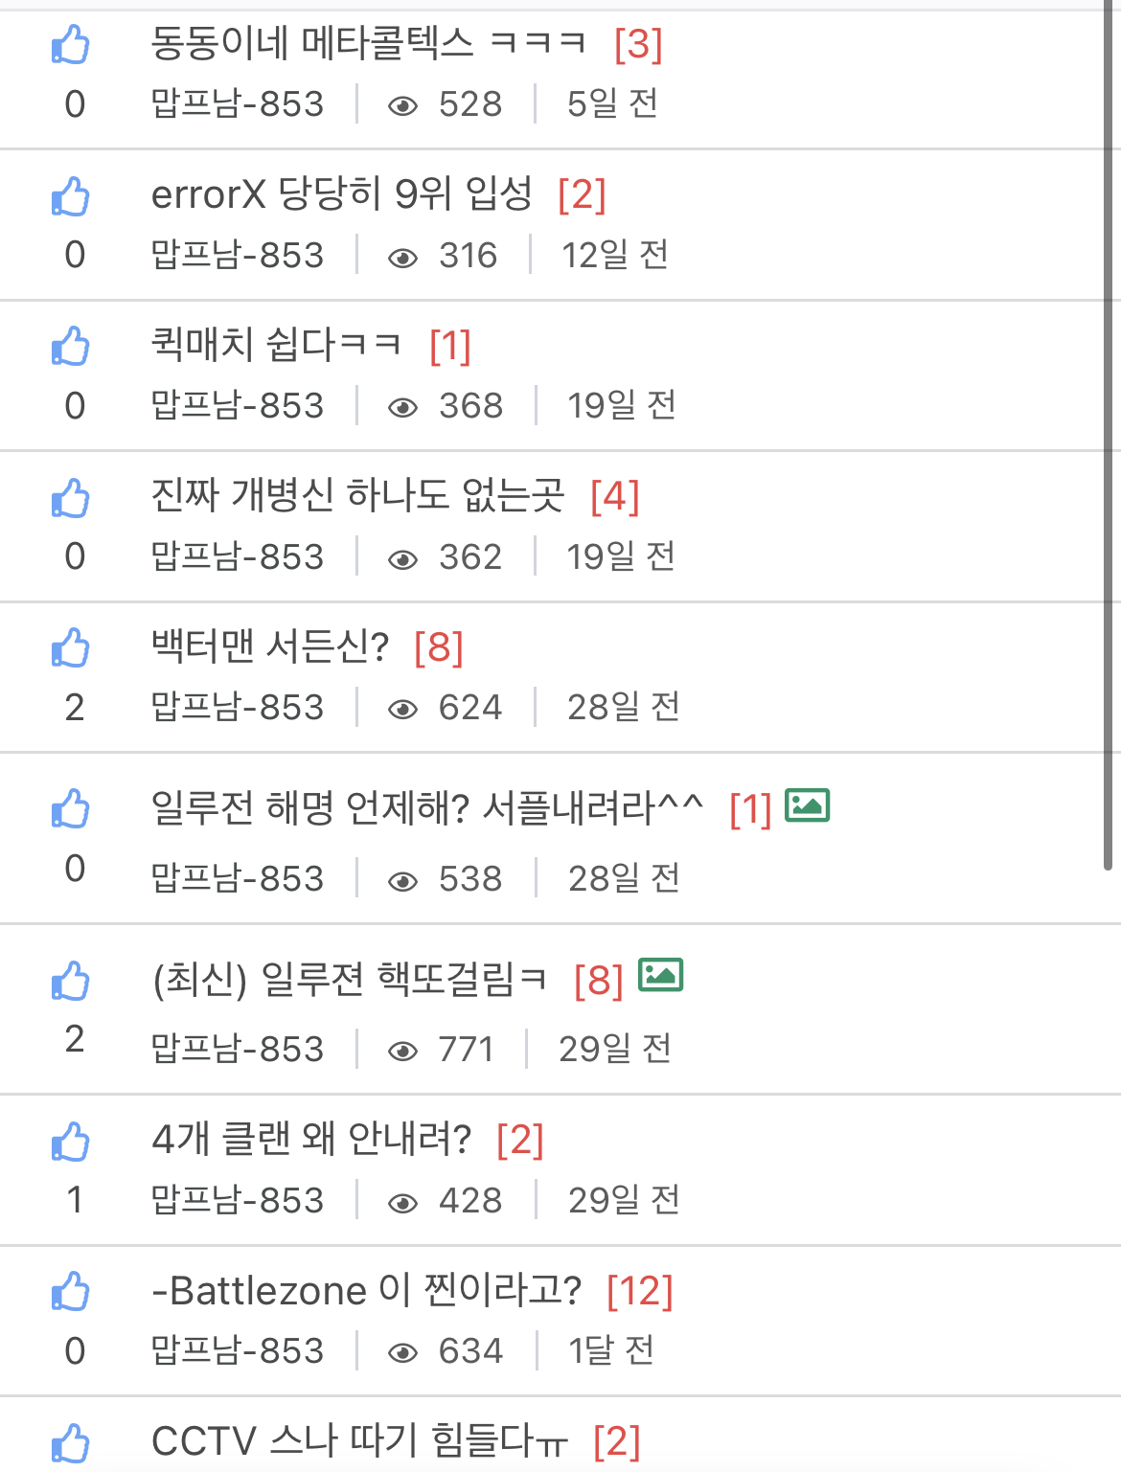Click comment count [4] on 진짜 개병신 post
1121x1472 pixels.
(x=614, y=496)
